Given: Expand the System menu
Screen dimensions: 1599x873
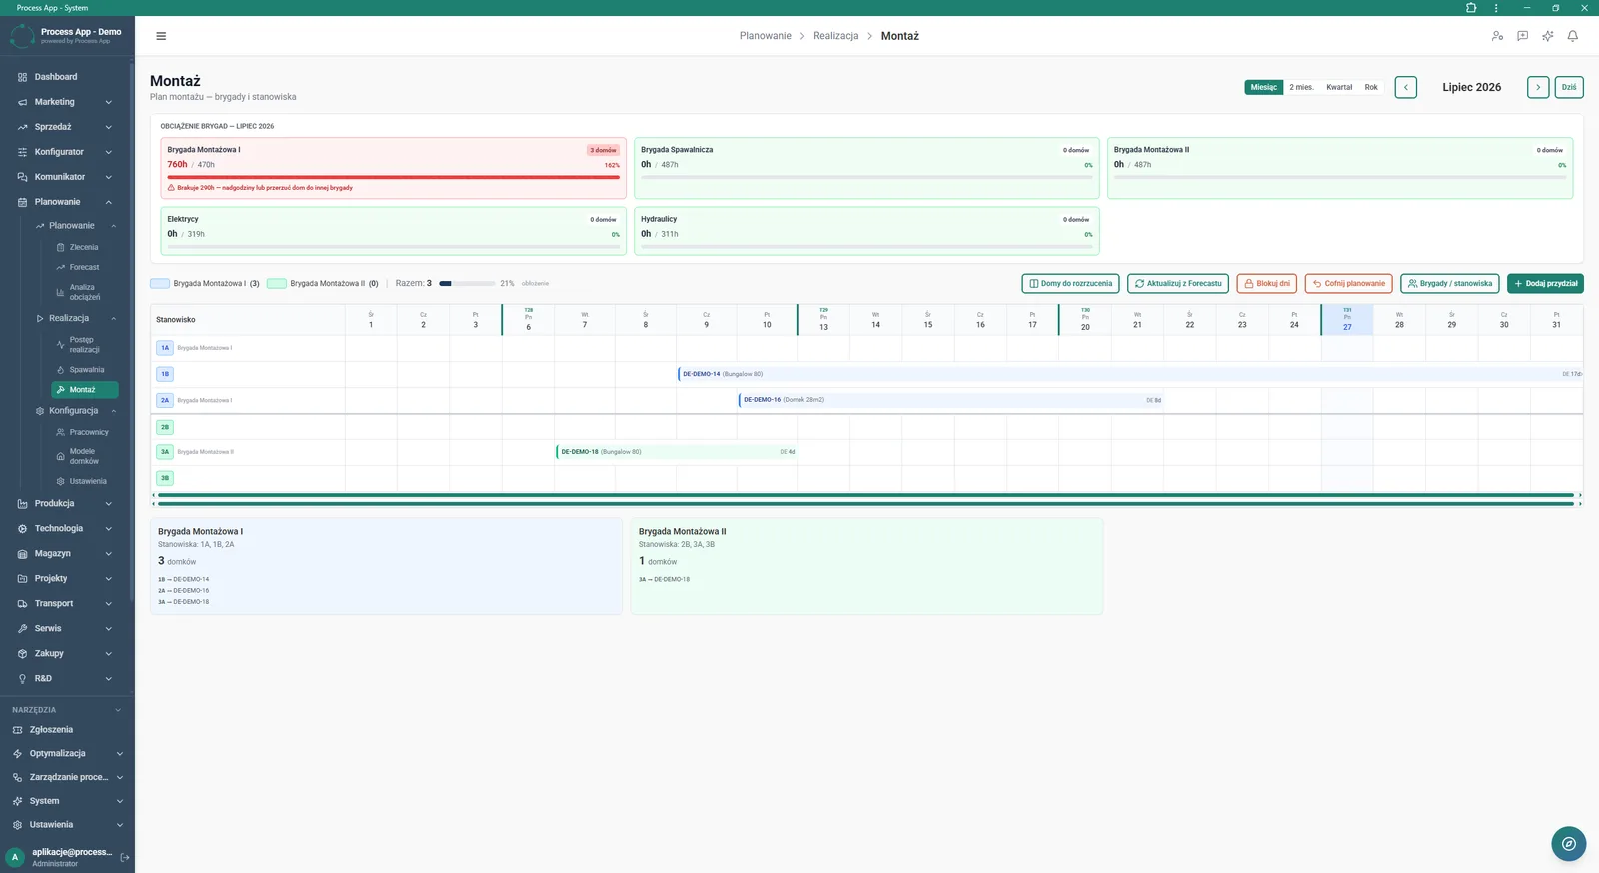Looking at the screenshot, I should (67, 801).
